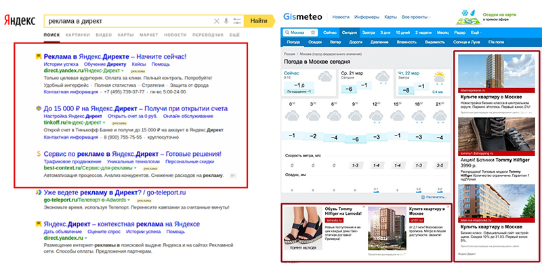Open the Солнце и Луна sub-tab

(x=467, y=42)
